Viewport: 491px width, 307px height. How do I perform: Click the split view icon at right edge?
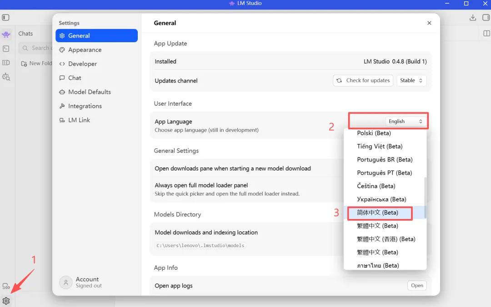(x=486, y=34)
